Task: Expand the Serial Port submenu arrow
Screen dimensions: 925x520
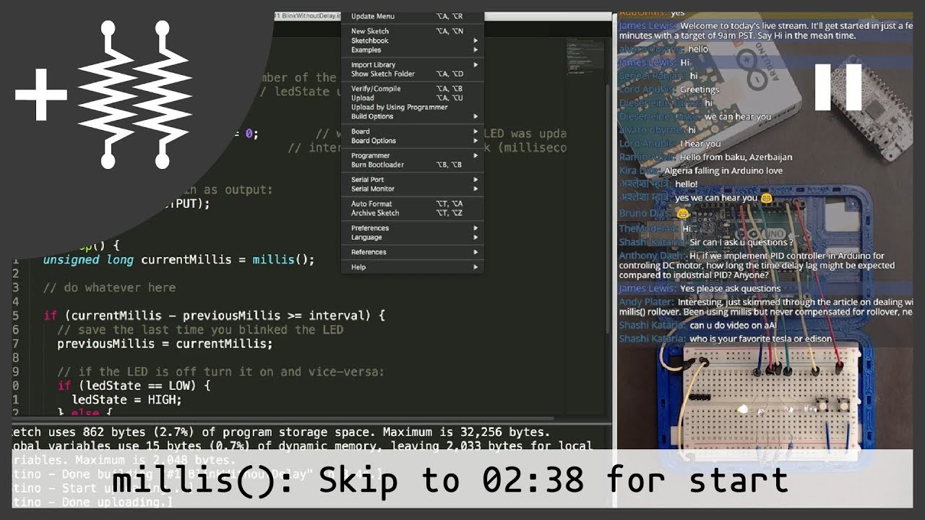Action: pos(476,179)
